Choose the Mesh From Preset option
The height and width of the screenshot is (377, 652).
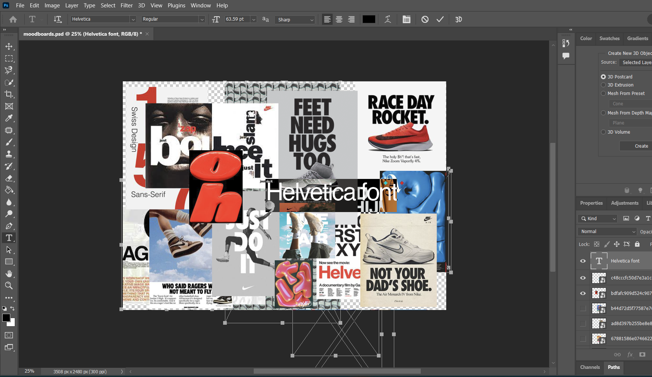point(603,93)
